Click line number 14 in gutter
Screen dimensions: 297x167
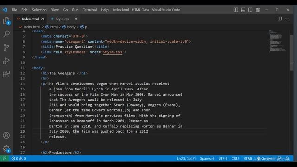(x=23, y=83)
